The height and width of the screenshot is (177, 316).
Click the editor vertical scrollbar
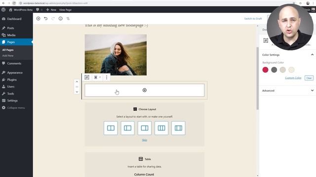pos(258,78)
